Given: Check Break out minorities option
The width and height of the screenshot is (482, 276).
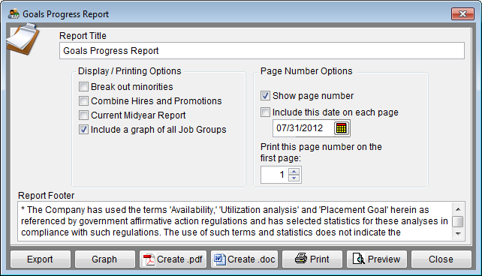Looking at the screenshot, I should click(83, 87).
